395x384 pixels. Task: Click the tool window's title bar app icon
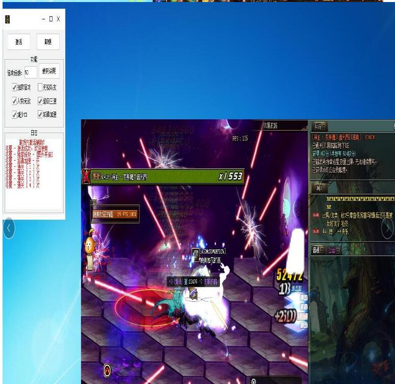coord(8,19)
